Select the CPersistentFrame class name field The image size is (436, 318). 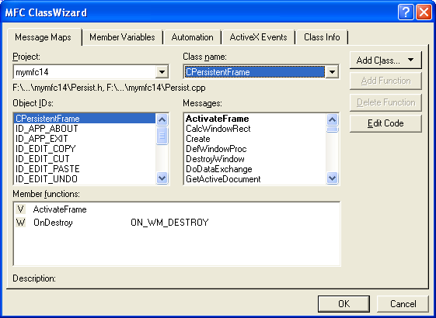coord(261,72)
